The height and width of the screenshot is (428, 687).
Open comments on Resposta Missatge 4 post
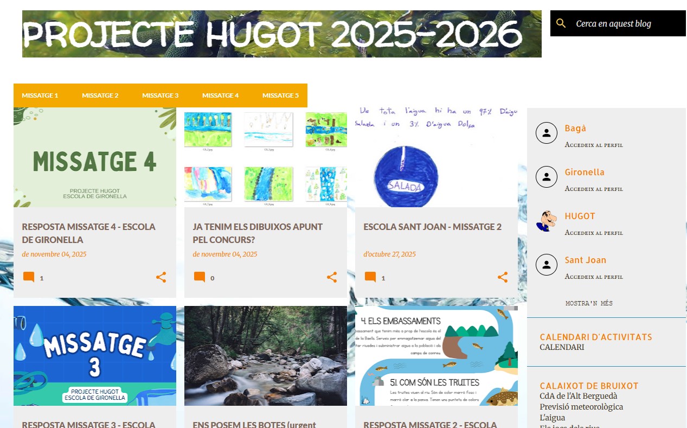[29, 278]
